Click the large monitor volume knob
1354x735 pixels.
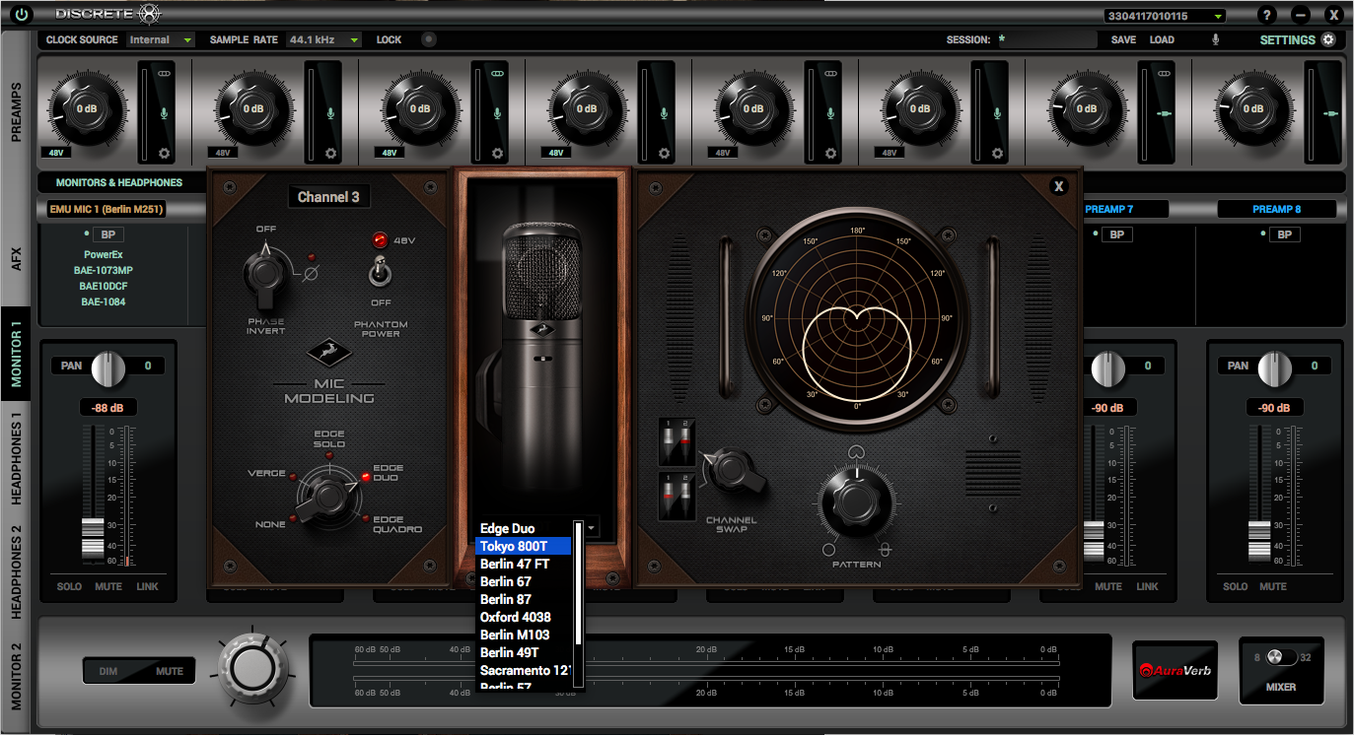(253, 668)
